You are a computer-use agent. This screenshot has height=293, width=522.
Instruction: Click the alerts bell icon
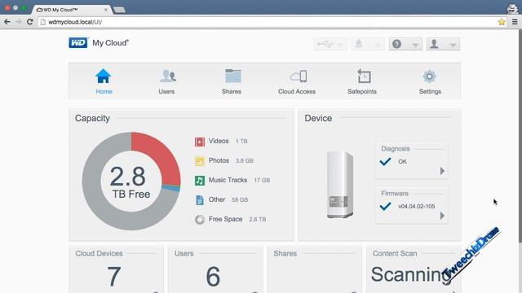[x=359, y=44]
